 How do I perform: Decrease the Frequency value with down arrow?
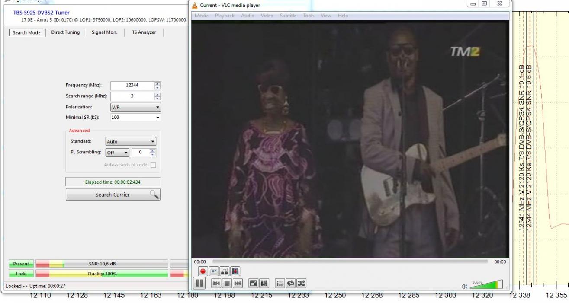tap(158, 88)
